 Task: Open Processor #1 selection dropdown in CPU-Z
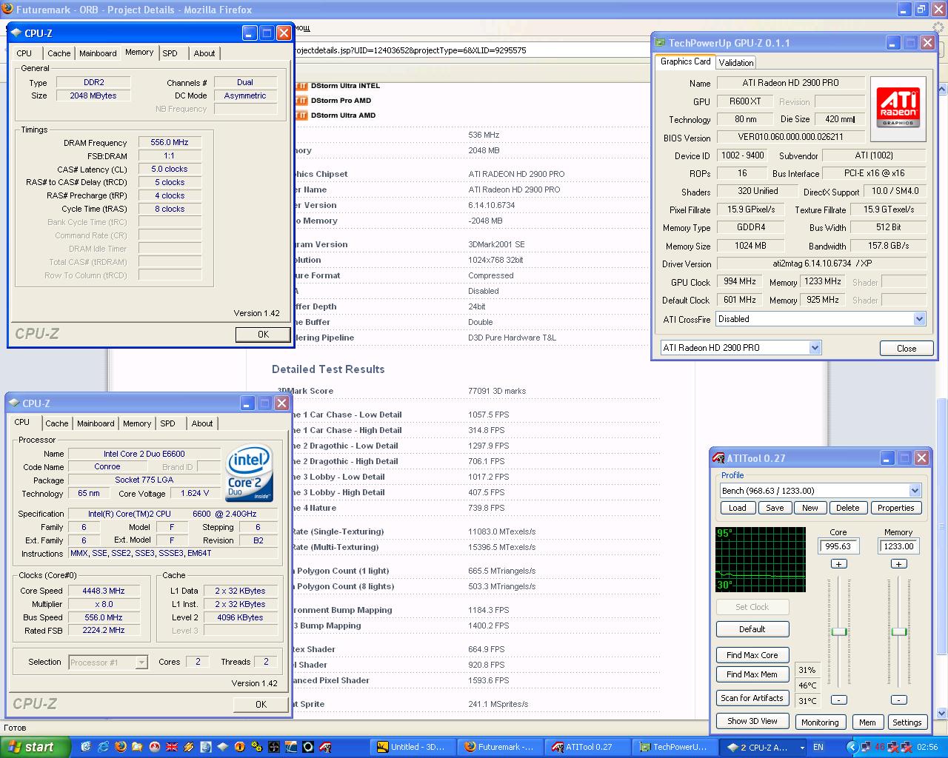[141, 663]
